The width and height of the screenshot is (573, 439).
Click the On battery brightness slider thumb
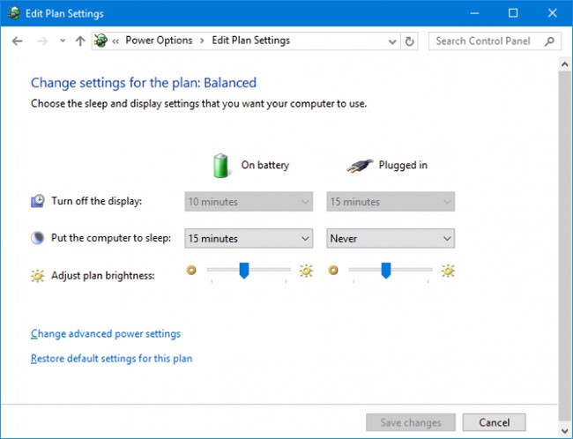pyautogui.click(x=244, y=271)
